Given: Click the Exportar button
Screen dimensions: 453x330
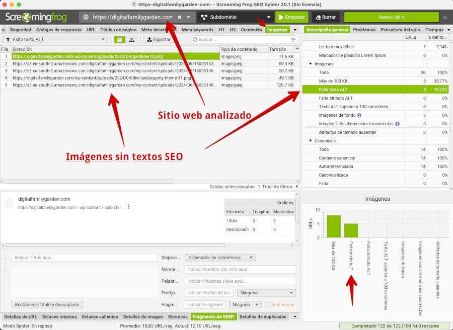Looking at the screenshot, I should (x=158, y=39).
